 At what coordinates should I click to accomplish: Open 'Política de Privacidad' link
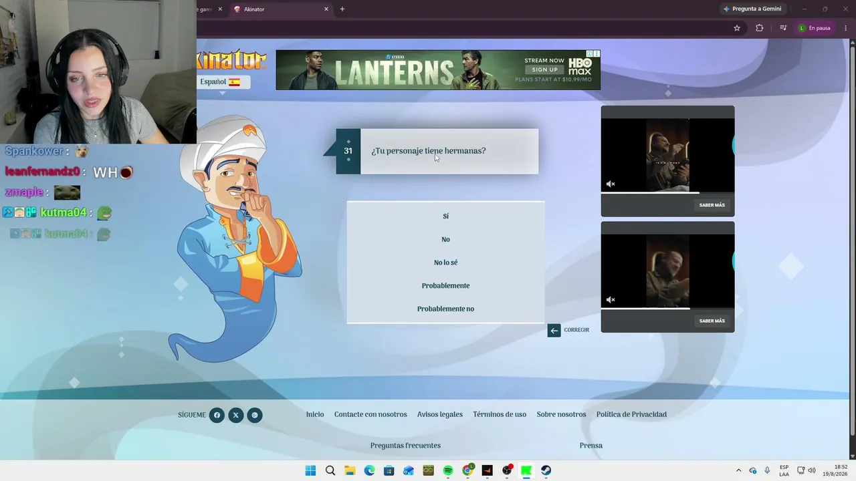(631, 415)
